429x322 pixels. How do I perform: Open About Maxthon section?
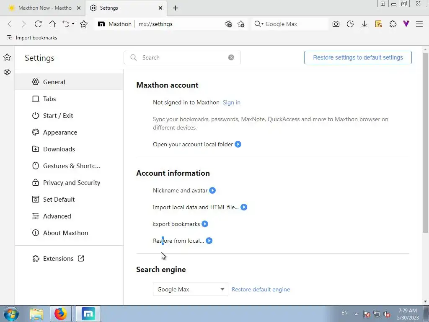point(69,233)
